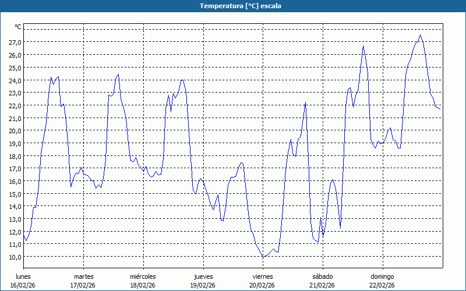Click the 23,0 y-axis label

(x=15, y=93)
